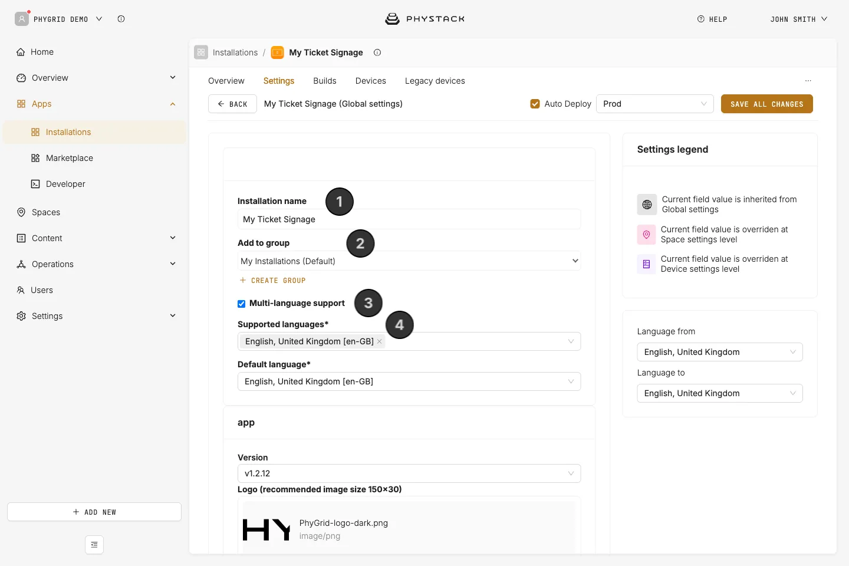The image size is (849, 566).
Task: Click the Users icon in sidebar
Action: 21,290
